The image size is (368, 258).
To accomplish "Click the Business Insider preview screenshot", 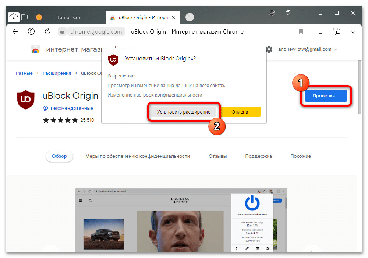I will (x=181, y=220).
